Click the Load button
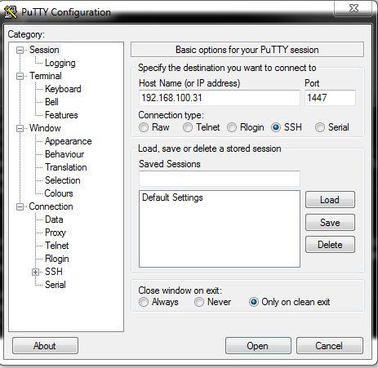378x368 pixels. click(330, 200)
